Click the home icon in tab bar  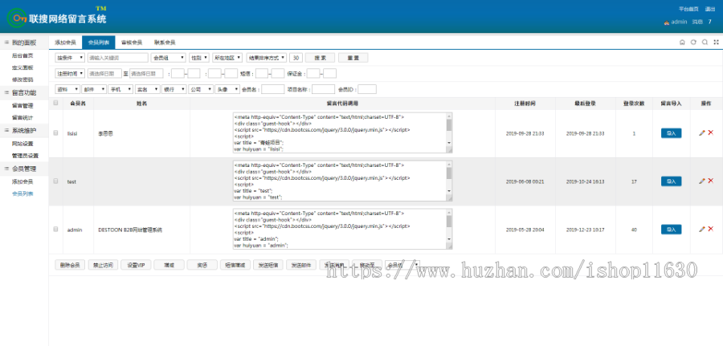tap(682, 42)
